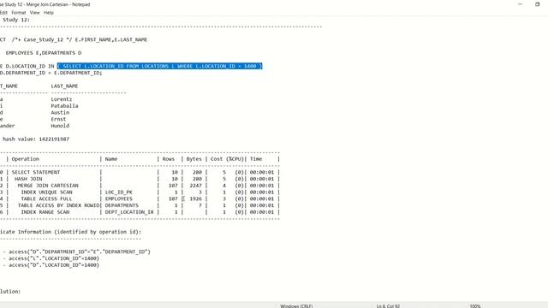Click the 'Name' plan column header

point(111,159)
